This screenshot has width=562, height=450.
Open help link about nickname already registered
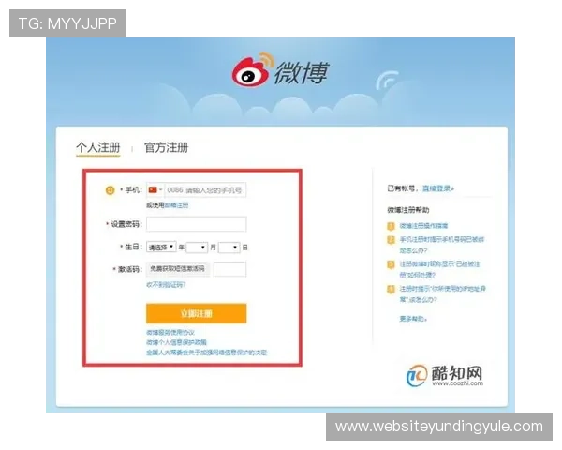coord(439,269)
